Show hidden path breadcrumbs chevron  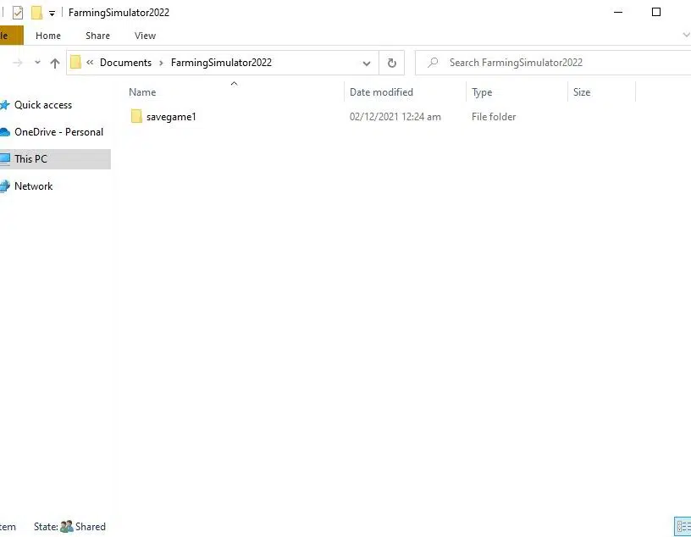90,63
